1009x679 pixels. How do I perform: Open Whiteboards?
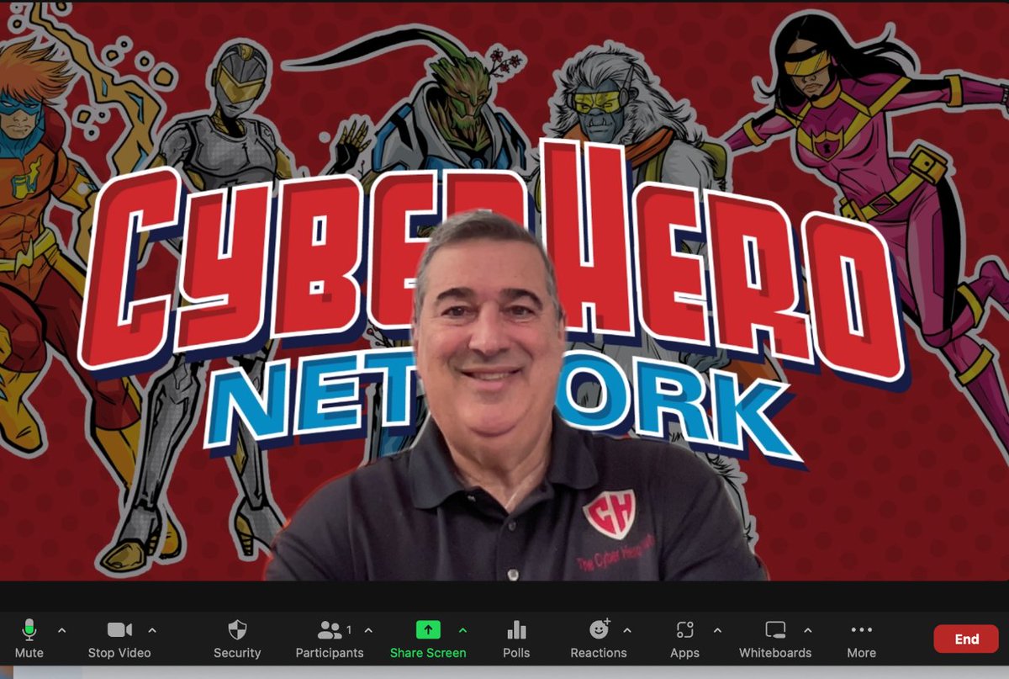pos(775,639)
